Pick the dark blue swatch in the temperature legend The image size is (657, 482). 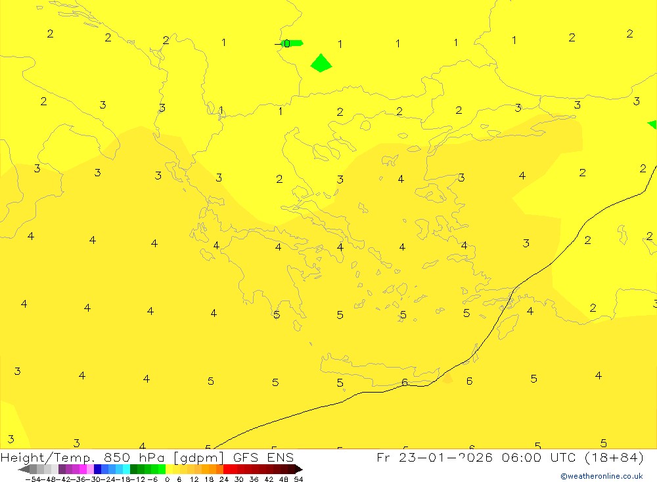click(x=98, y=470)
